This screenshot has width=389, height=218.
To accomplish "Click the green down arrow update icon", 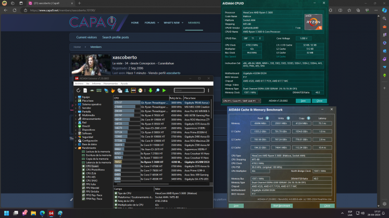I will pos(150,90).
